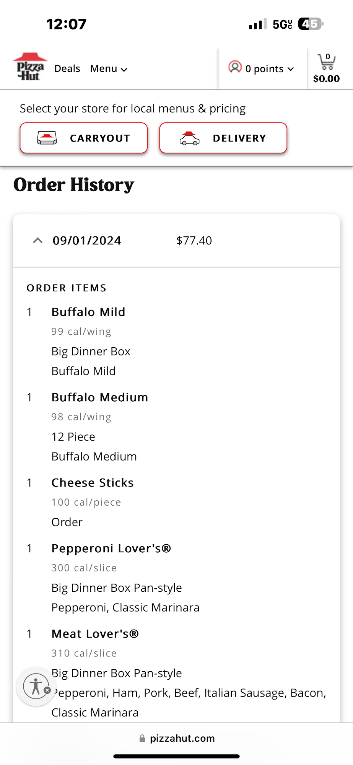The height and width of the screenshot is (765, 353).
Task: Expand the Menu dropdown
Action: coord(109,69)
